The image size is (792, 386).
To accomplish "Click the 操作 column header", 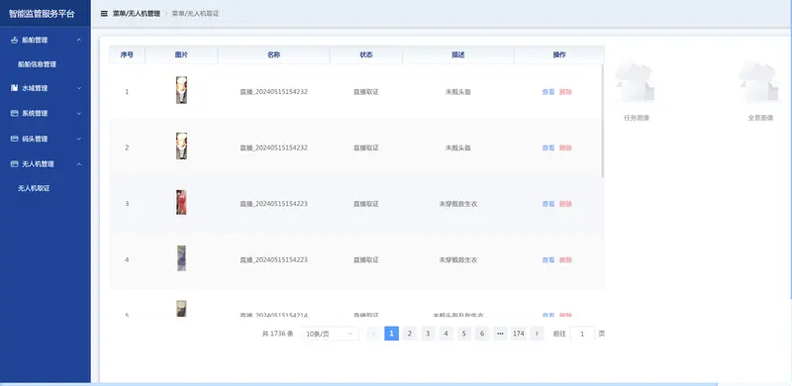I will 559,54.
